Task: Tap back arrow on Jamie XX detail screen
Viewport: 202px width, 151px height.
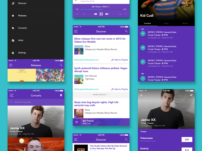Action: [x=141, y=95]
